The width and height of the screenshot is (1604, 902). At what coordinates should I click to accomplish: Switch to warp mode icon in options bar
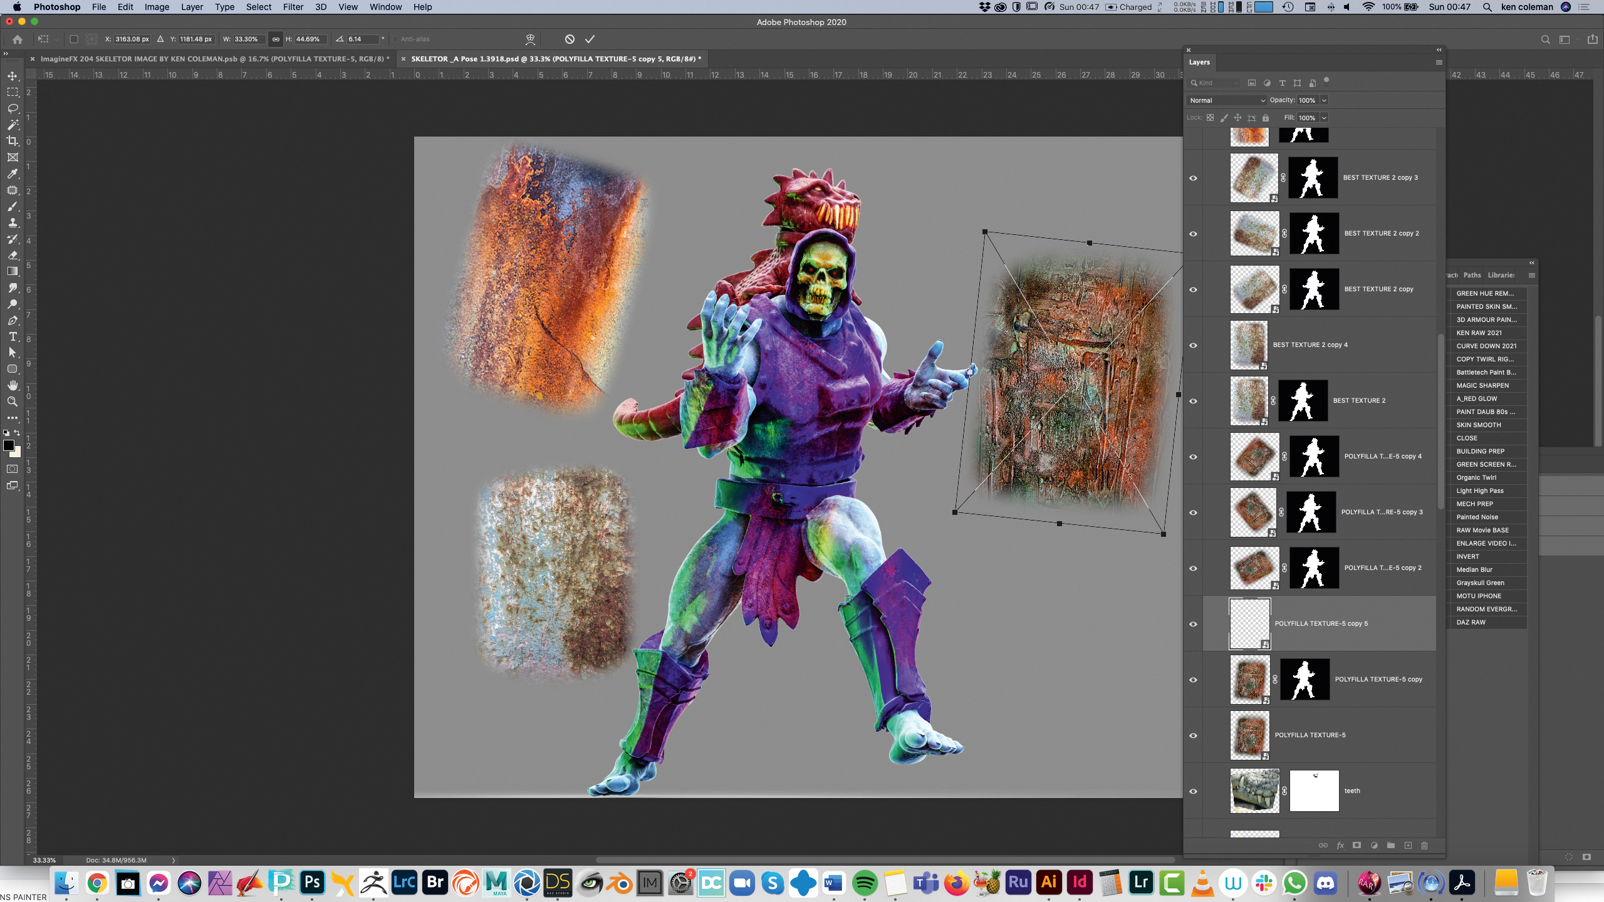(530, 39)
